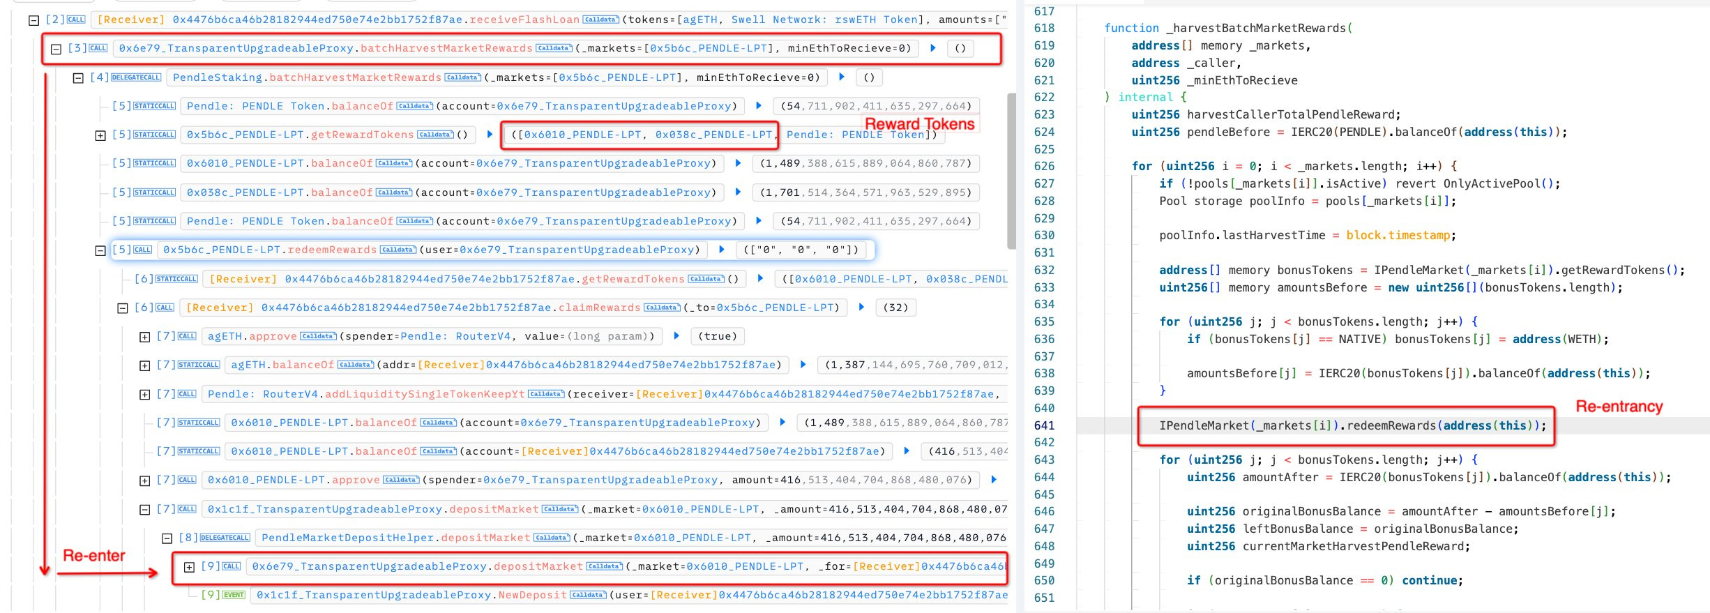Click blue return arrow on agETH.approve row
The height and width of the screenshot is (613, 1710).
point(676,336)
